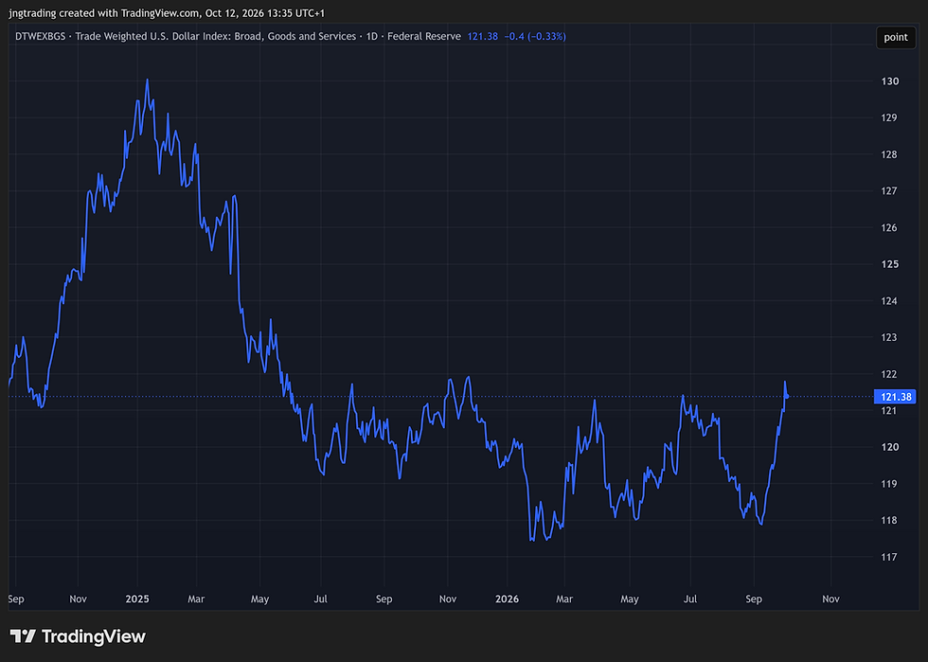Open the TradingView.com link in the header
The image size is (928, 662).
tap(161, 13)
